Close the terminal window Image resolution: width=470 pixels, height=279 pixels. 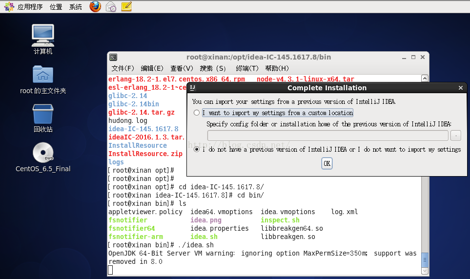(423, 57)
